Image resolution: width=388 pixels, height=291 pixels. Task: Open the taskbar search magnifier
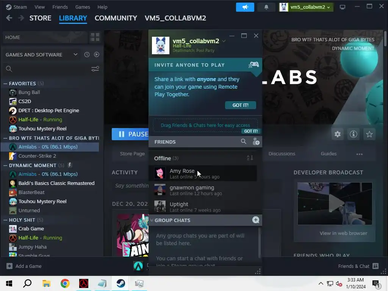point(27,283)
